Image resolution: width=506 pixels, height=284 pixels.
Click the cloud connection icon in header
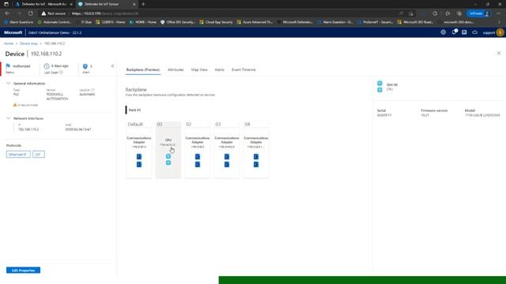tap(474, 32)
